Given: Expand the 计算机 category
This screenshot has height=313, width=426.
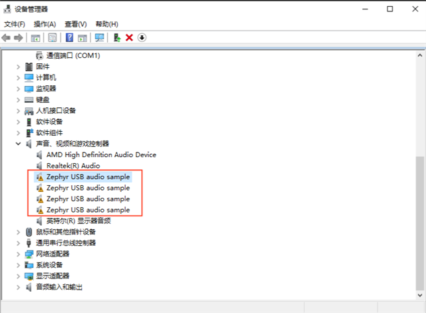Looking at the screenshot, I should [x=18, y=78].
